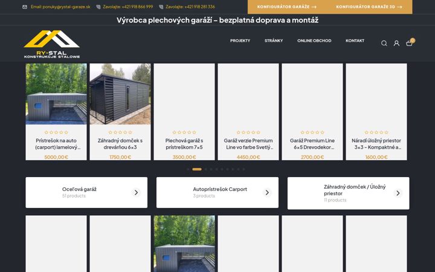Image resolution: width=435 pixels, height=272 pixels.
Task: Open carport photo in lower product row
Action: [184, 244]
